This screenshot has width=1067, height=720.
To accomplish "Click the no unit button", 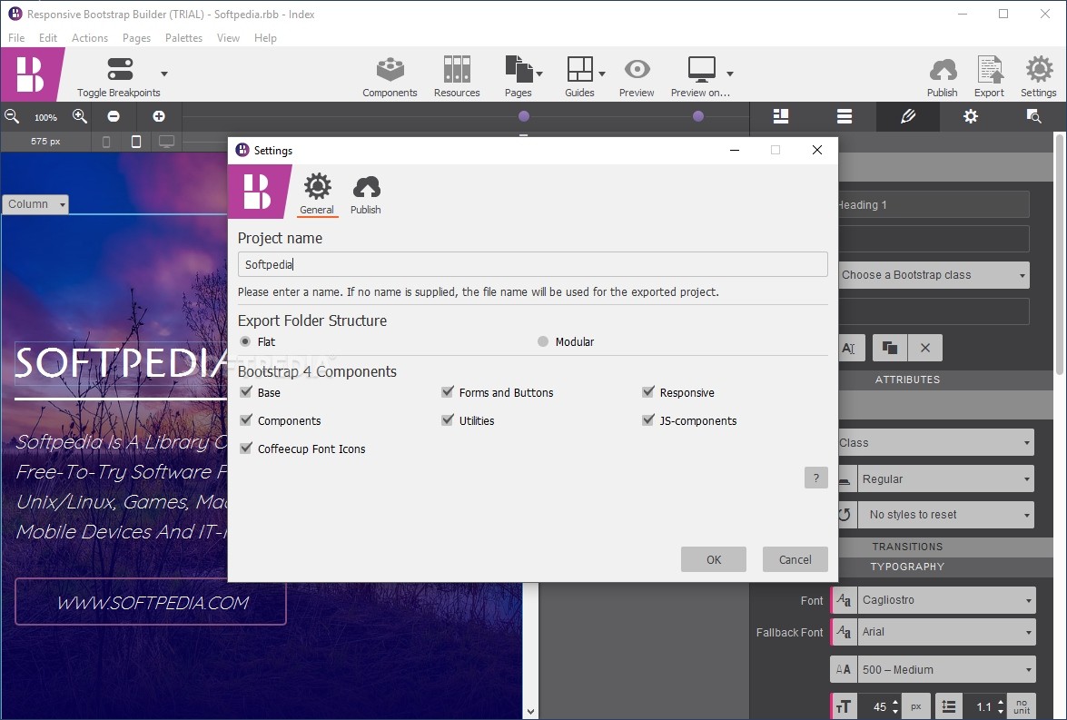I will tap(1022, 706).
